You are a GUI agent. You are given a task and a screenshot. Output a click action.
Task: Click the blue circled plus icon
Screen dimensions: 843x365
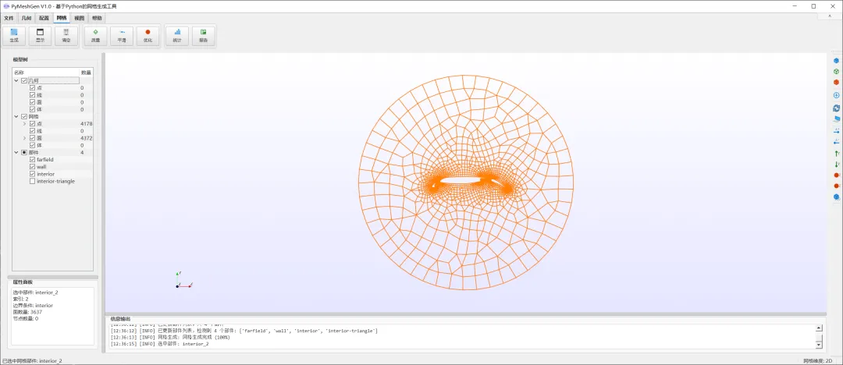click(836, 95)
